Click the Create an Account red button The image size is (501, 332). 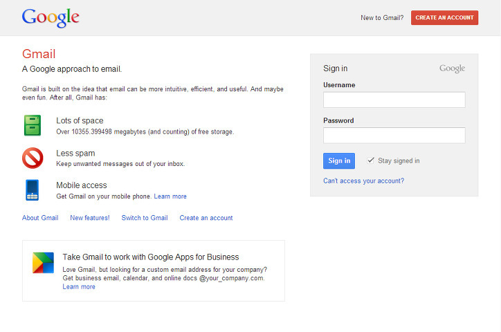tap(444, 17)
